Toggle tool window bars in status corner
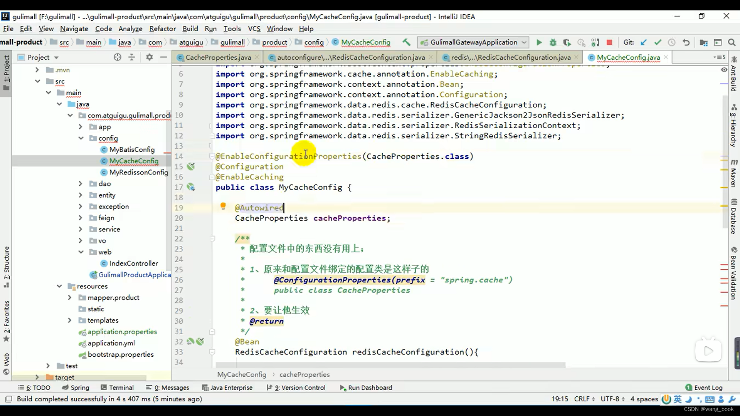Screen dimensions: 740x416 coord(8,399)
